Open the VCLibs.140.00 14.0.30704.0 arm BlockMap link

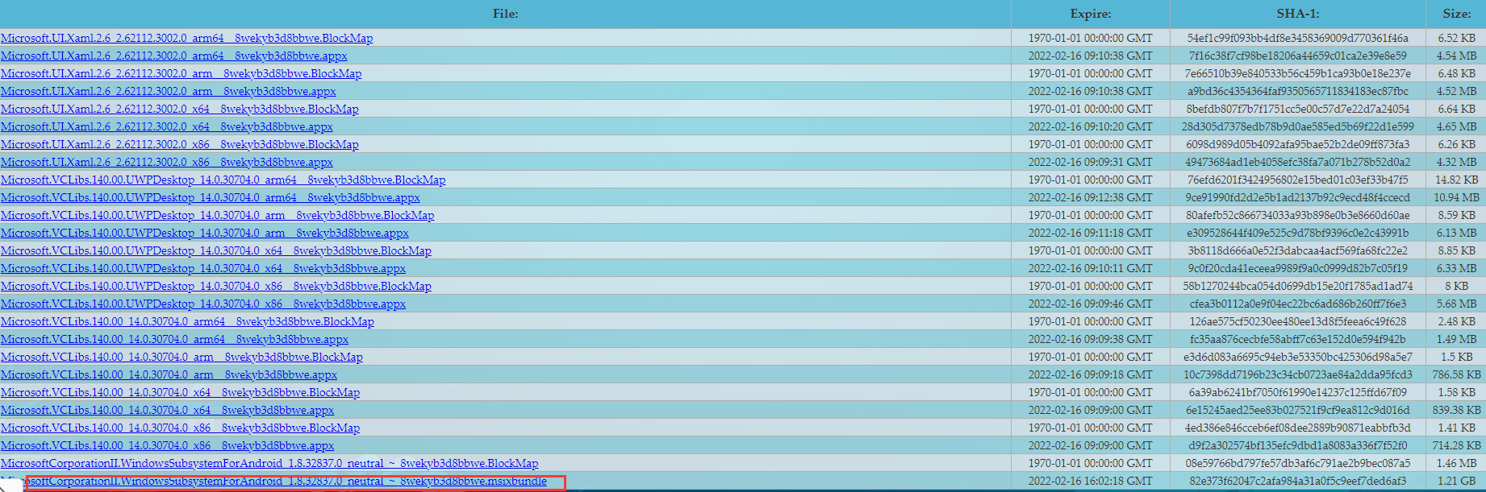tap(182, 357)
